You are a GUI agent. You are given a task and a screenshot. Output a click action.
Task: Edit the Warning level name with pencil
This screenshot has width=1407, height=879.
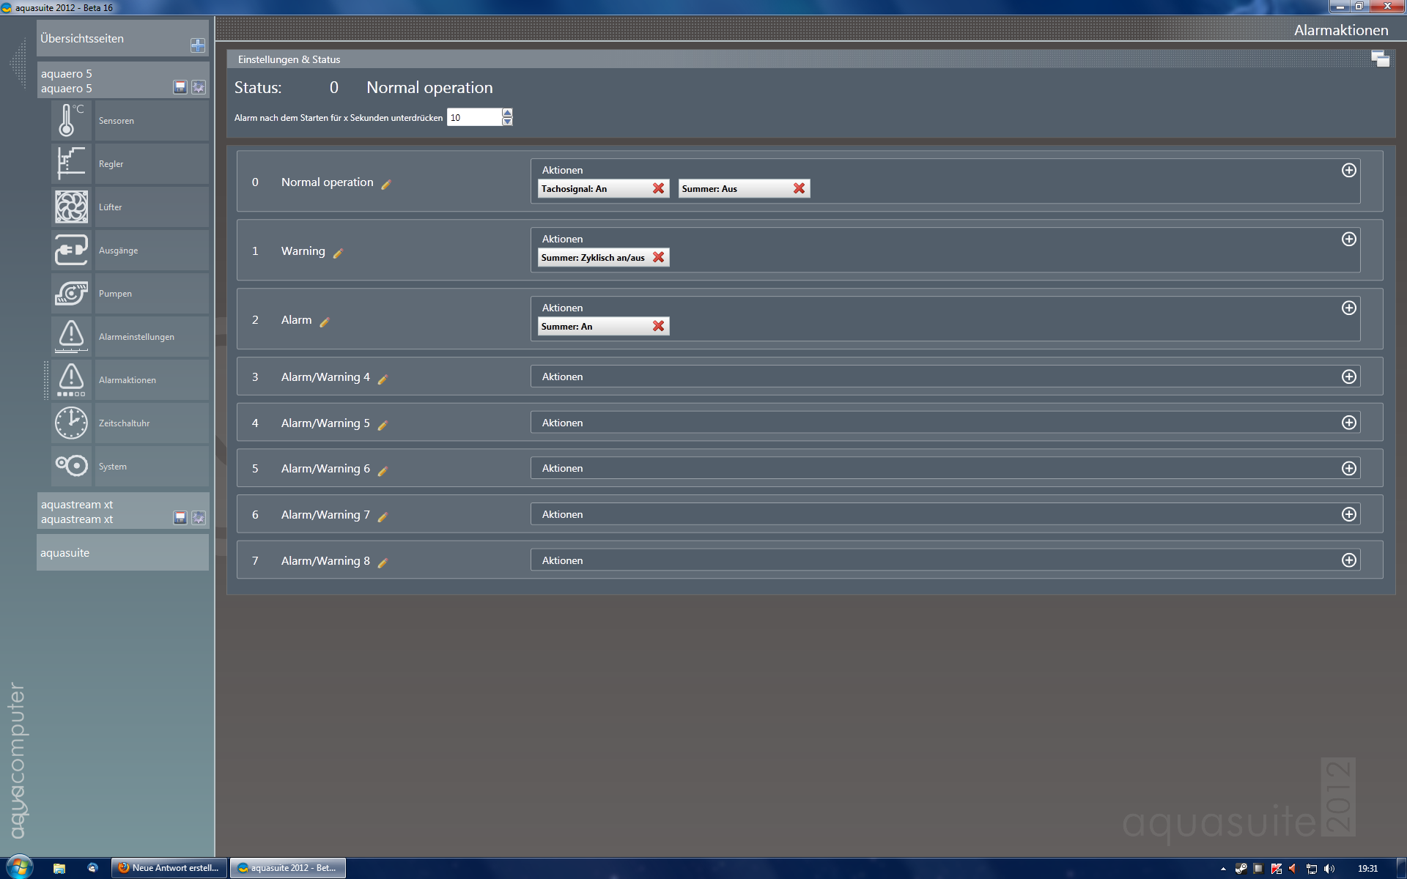click(x=338, y=253)
